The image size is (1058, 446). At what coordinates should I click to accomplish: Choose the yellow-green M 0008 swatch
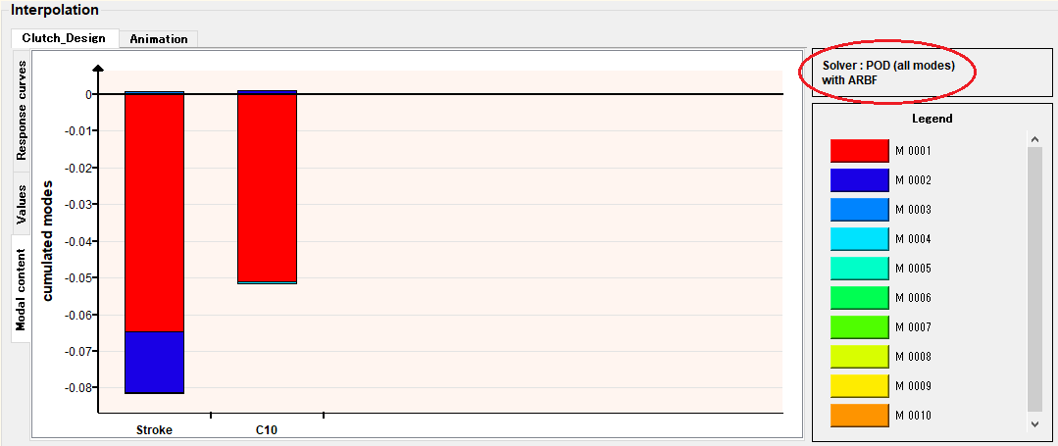pos(859,357)
